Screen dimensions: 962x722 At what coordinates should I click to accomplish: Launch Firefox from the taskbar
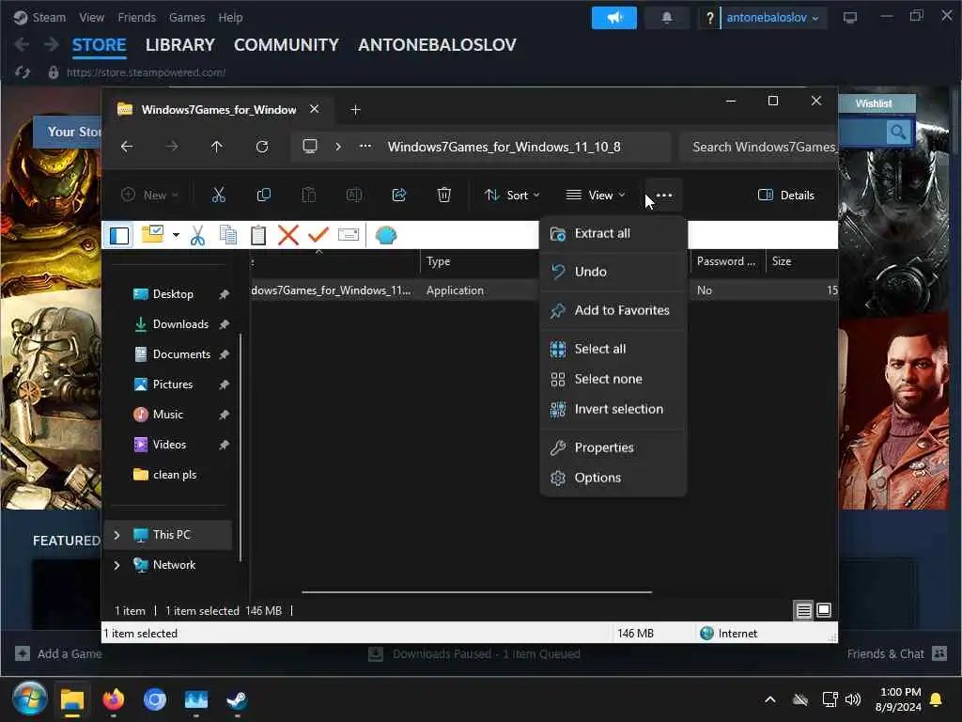coord(114,699)
